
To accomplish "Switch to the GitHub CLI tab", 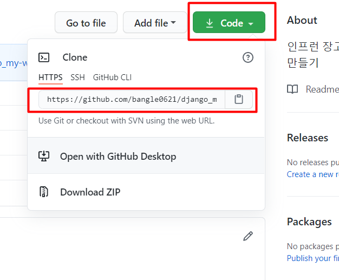I will 112,77.
